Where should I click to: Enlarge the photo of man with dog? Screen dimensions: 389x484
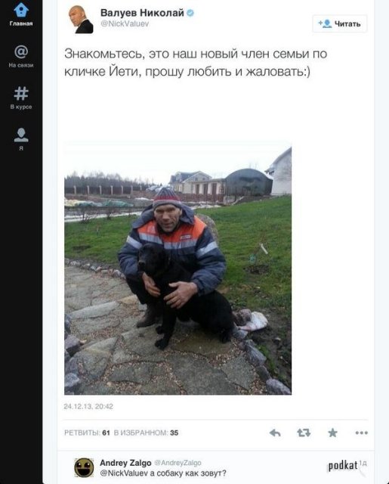[178, 268]
